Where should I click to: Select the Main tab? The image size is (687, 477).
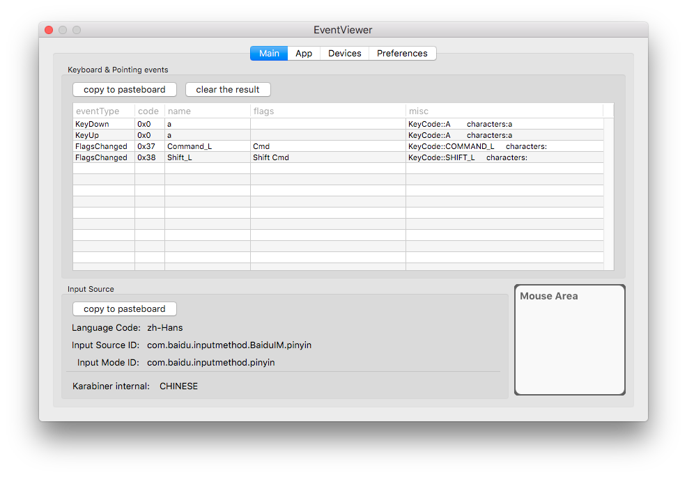pos(269,54)
